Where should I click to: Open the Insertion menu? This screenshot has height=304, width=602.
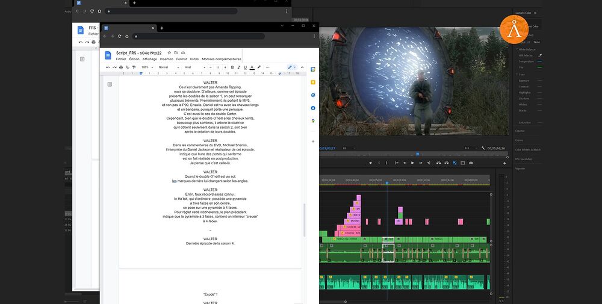coord(166,59)
